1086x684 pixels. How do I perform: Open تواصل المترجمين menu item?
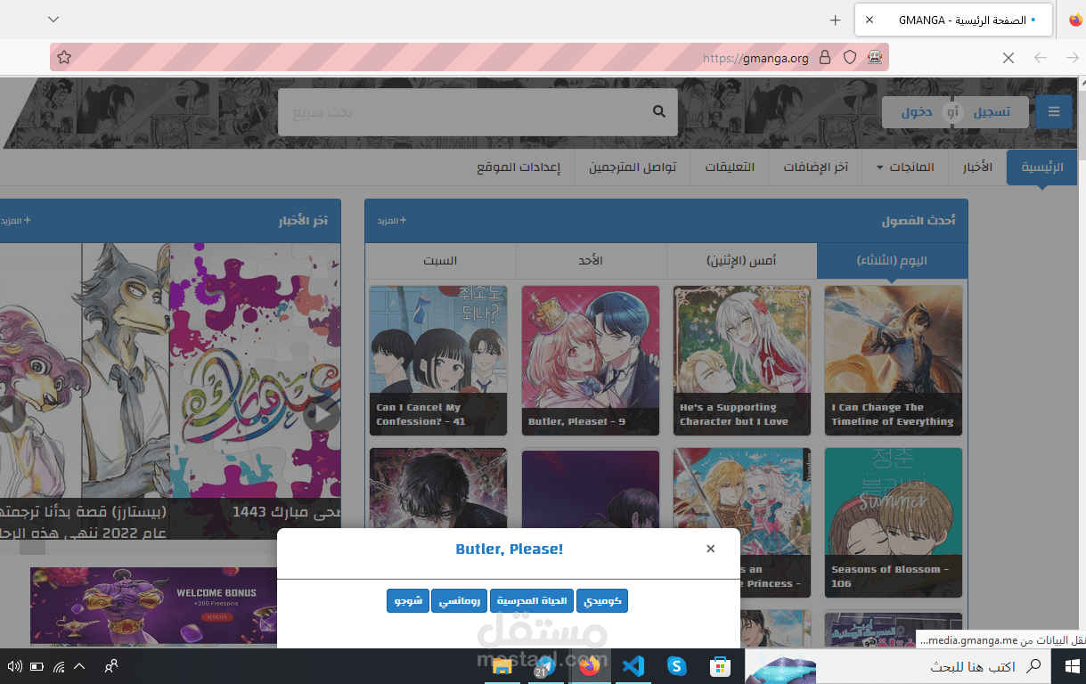tap(633, 167)
